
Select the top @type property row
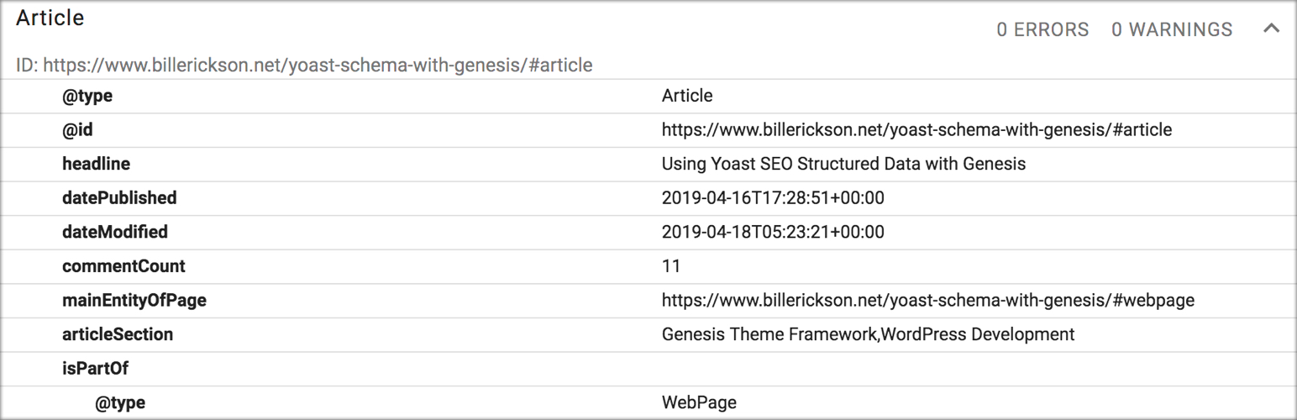648,96
